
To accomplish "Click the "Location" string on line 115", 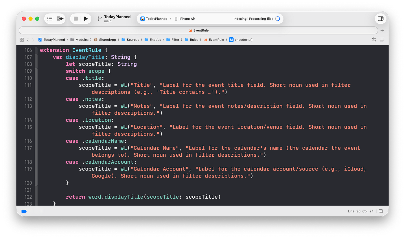I will [147, 127].
